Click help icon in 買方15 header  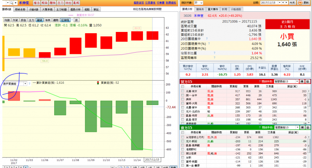pos(260,81)
